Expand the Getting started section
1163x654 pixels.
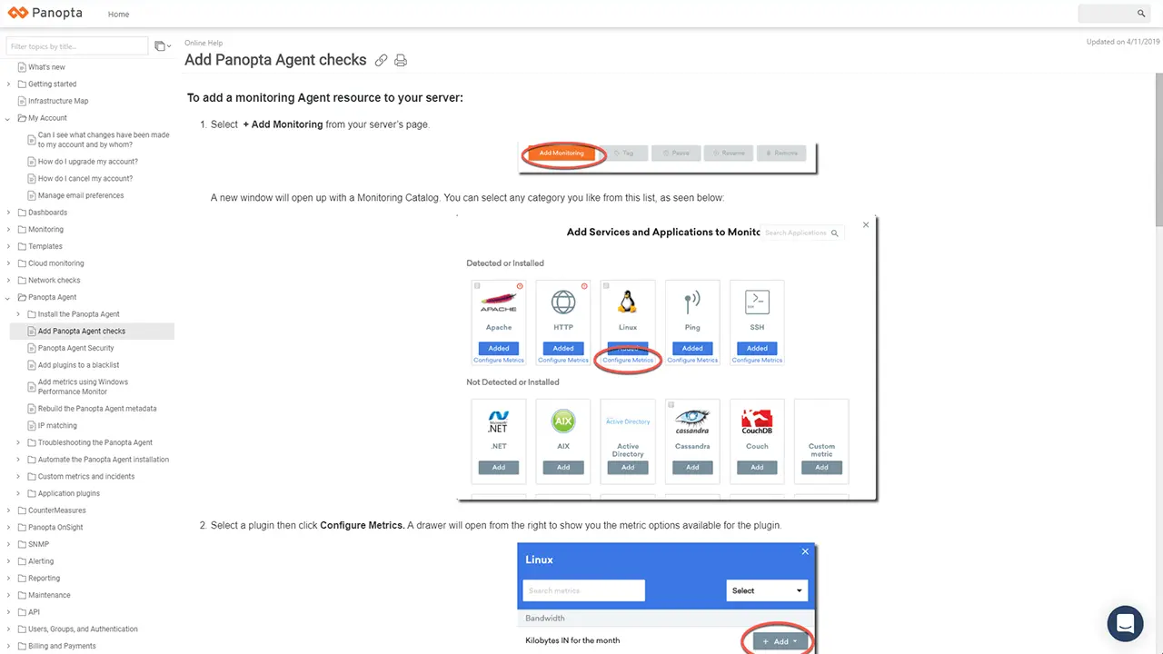(x=8, y=84)
